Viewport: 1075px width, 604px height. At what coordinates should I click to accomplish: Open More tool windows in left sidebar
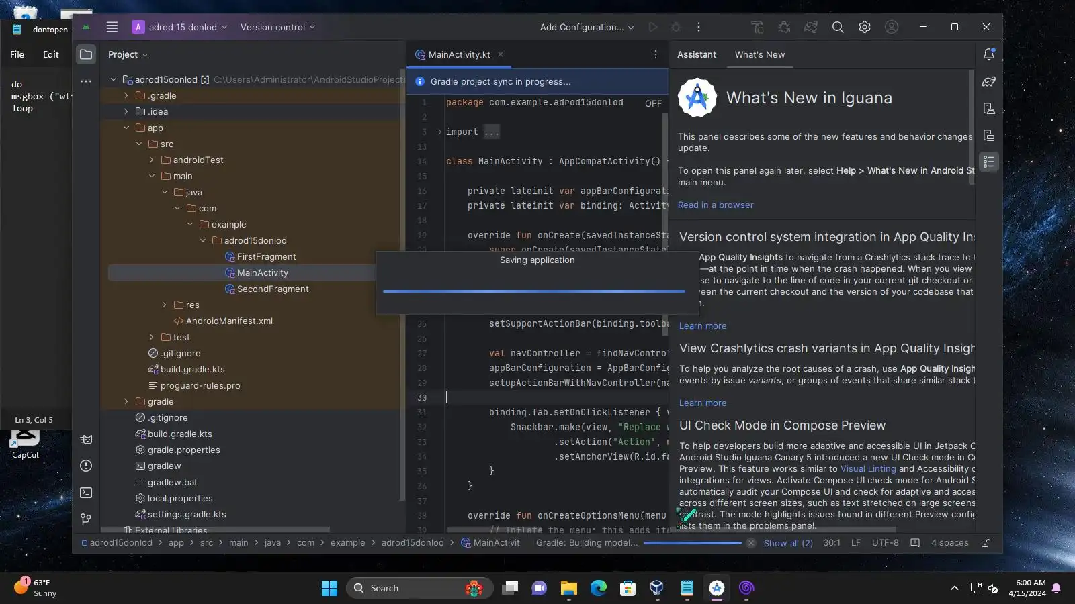point(86,81)
